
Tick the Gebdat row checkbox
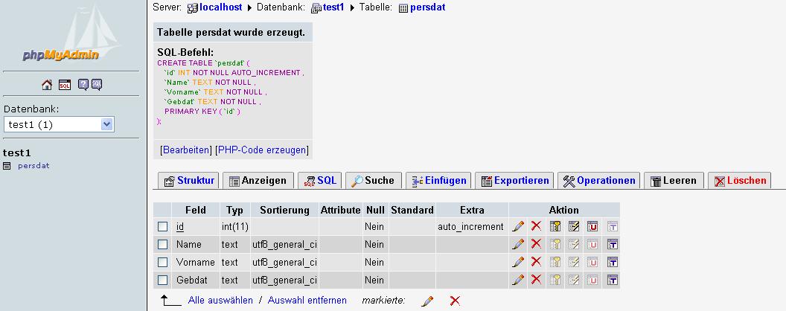tap(163, 280)
